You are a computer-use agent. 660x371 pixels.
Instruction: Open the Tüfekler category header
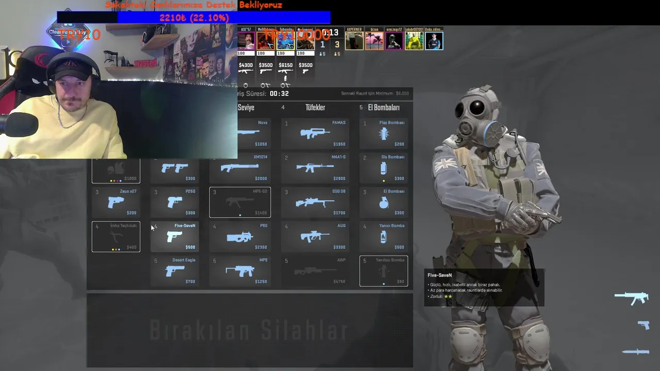(x=315, y=107)
